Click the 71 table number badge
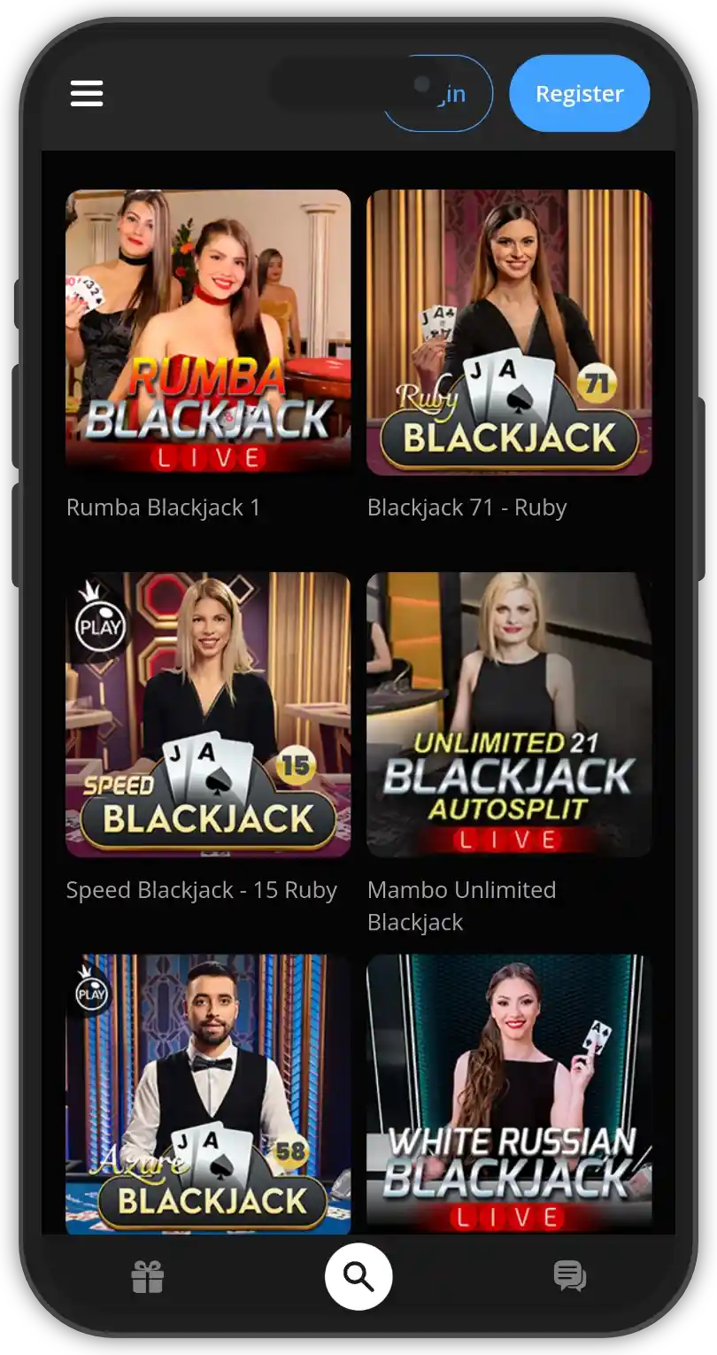This screenshot has height=1355, width=717. (597, 384)
